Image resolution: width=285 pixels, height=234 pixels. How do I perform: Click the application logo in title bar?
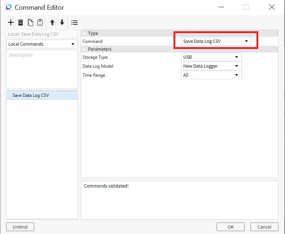click(8, 7)
